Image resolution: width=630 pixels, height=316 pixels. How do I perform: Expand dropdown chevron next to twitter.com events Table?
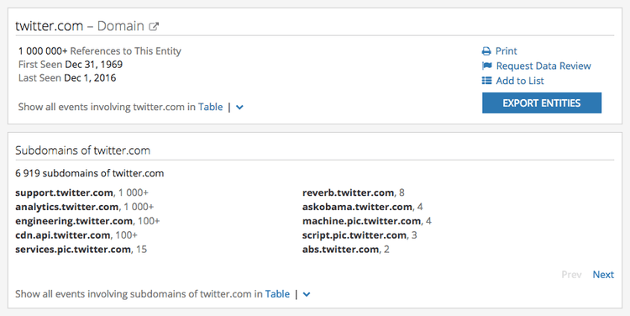(x=239, y=108)
